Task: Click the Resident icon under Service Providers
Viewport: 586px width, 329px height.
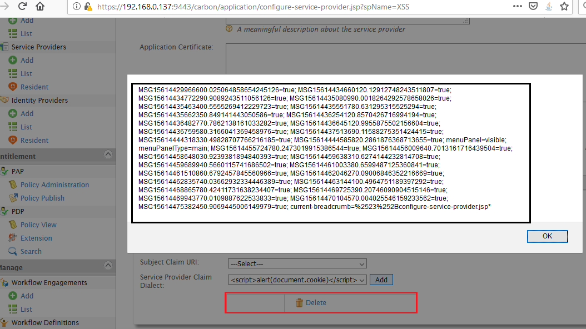Action: point(13,87)
